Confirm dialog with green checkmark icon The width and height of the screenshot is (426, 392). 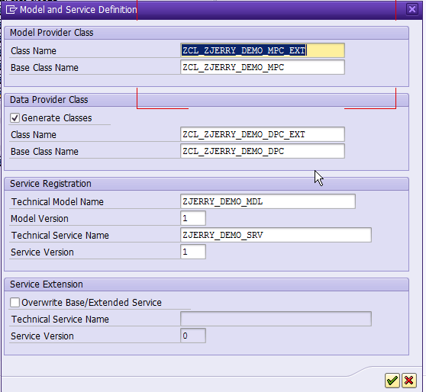click(392, 381)
